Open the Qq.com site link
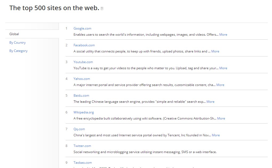 pyautogui.click(x=79, y=129)
